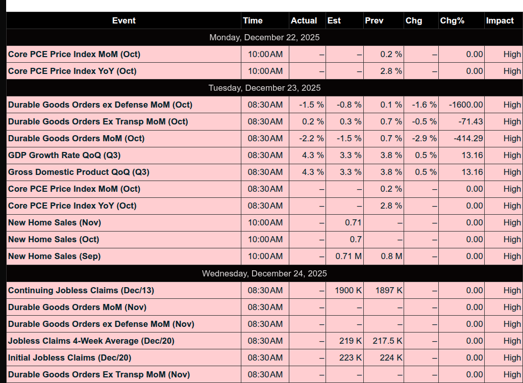Screen dimensions: 523x383
Task: Open Gross Domestic Product QoQ (Q3) event
Action: coord(79,172)
